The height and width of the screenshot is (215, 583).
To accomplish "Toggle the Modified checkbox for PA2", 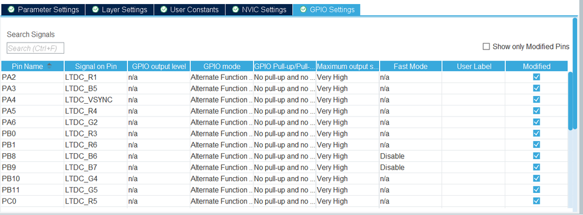I will (x=536, y=77).
